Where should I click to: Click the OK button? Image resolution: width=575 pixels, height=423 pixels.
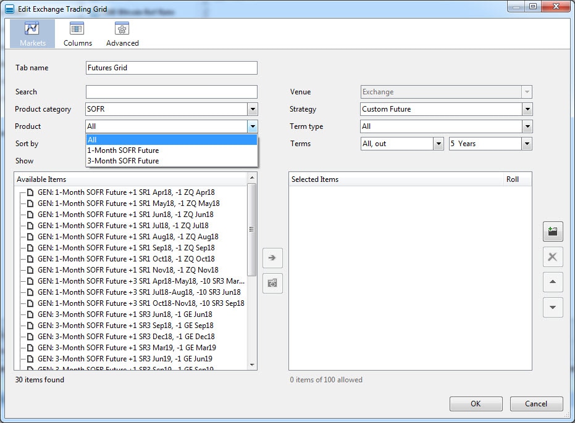tap(476, 404)
